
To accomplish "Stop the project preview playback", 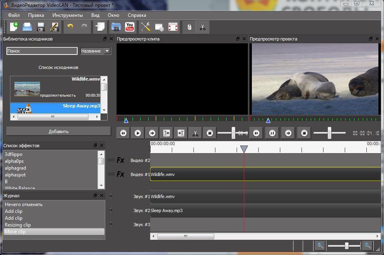I will (x=304, y=133).
